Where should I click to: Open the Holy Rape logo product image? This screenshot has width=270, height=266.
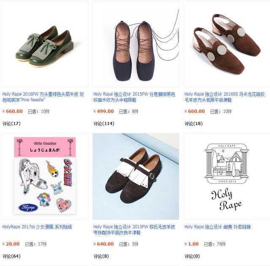pyautogui.click(x=227, y=176)
